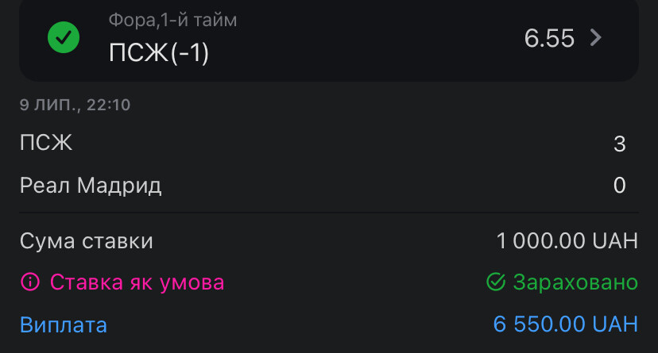This screenshot has height=353, width=658.
Task: Open bet details via chevron arrow
Action: pyautogui.click(x=596, y=38)
